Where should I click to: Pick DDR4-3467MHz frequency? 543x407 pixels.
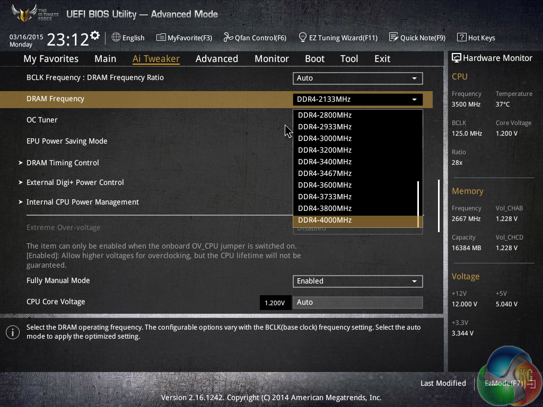click(x=358, y=173)
